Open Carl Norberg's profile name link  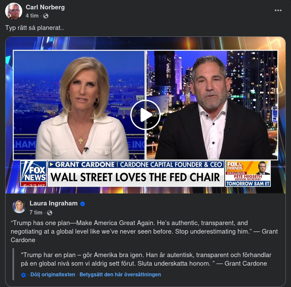click(45, 7)
